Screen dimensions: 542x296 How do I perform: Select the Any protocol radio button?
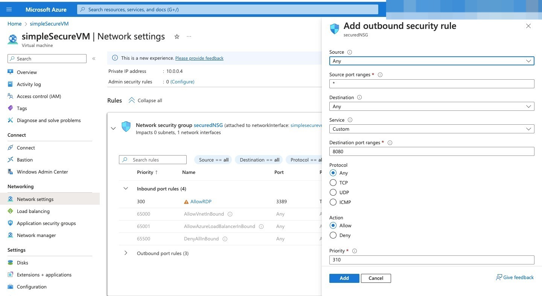pos(333,173)
